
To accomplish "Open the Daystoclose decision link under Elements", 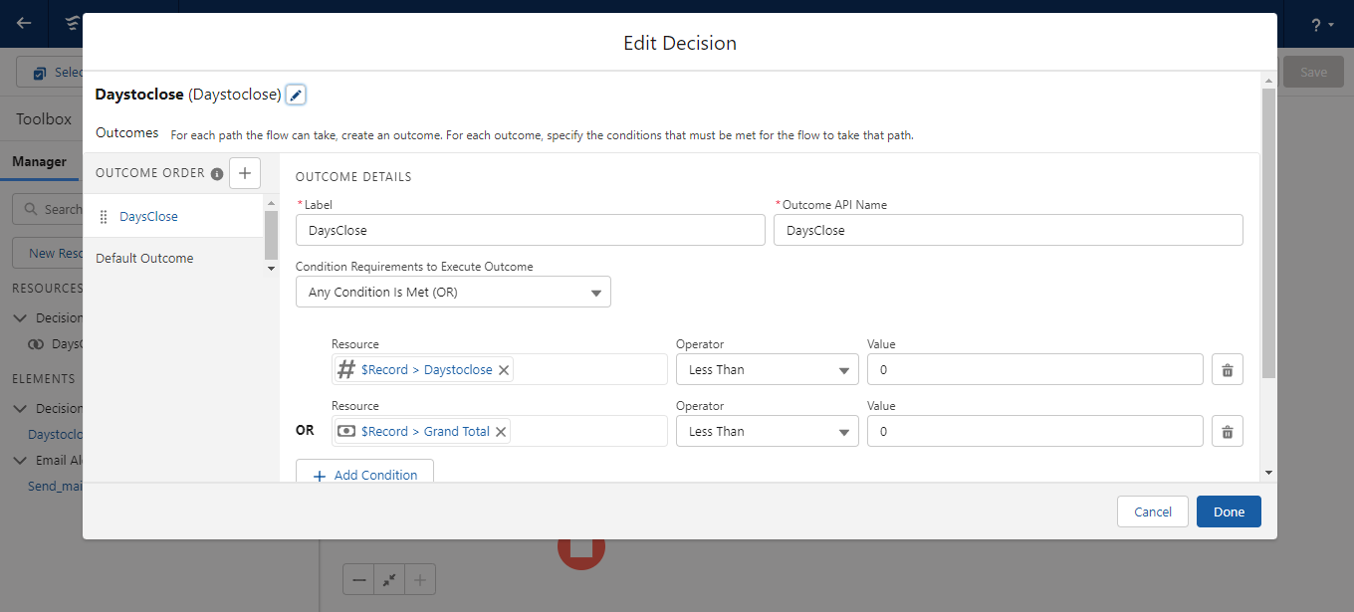I will tap(55, 434).
